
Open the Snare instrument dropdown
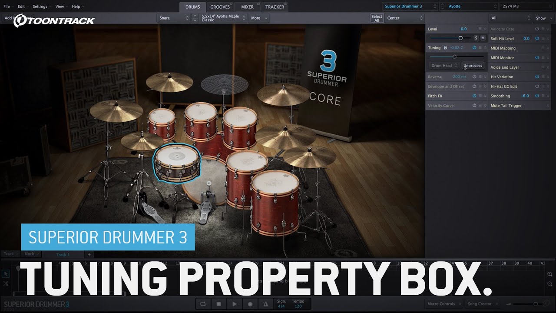click(174, 18)
